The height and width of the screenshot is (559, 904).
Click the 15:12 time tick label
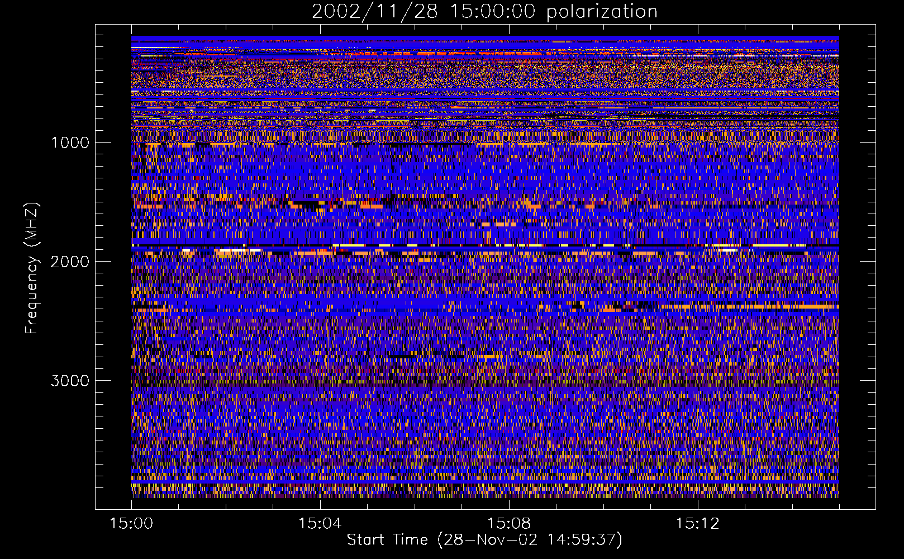tap(697, 524)
